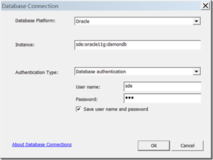Image resolution: width=213 pixels, height=160 pixels.
Task: Click the Database Connection title bar
Action: (x=101, y=6)
